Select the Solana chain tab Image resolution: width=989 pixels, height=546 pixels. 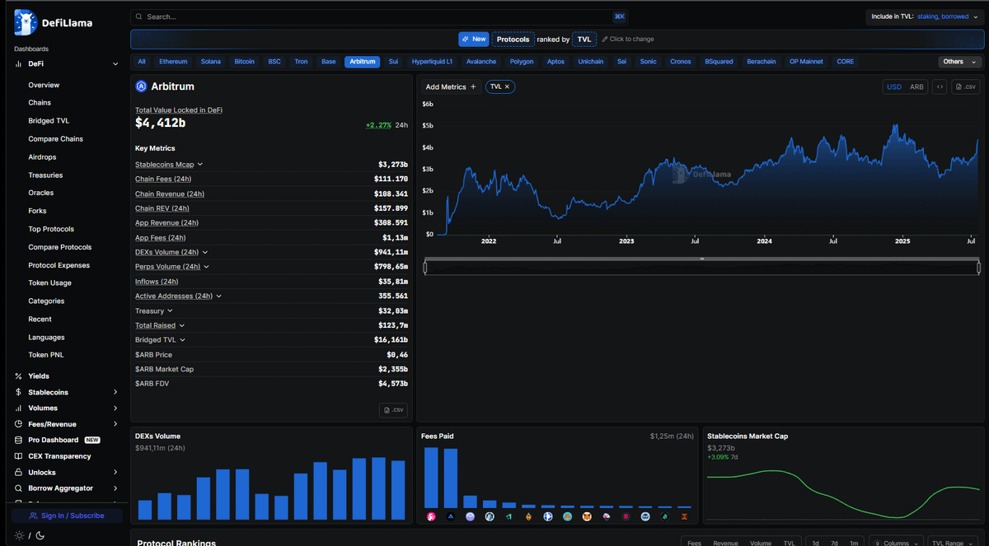(x=211, y=62)
